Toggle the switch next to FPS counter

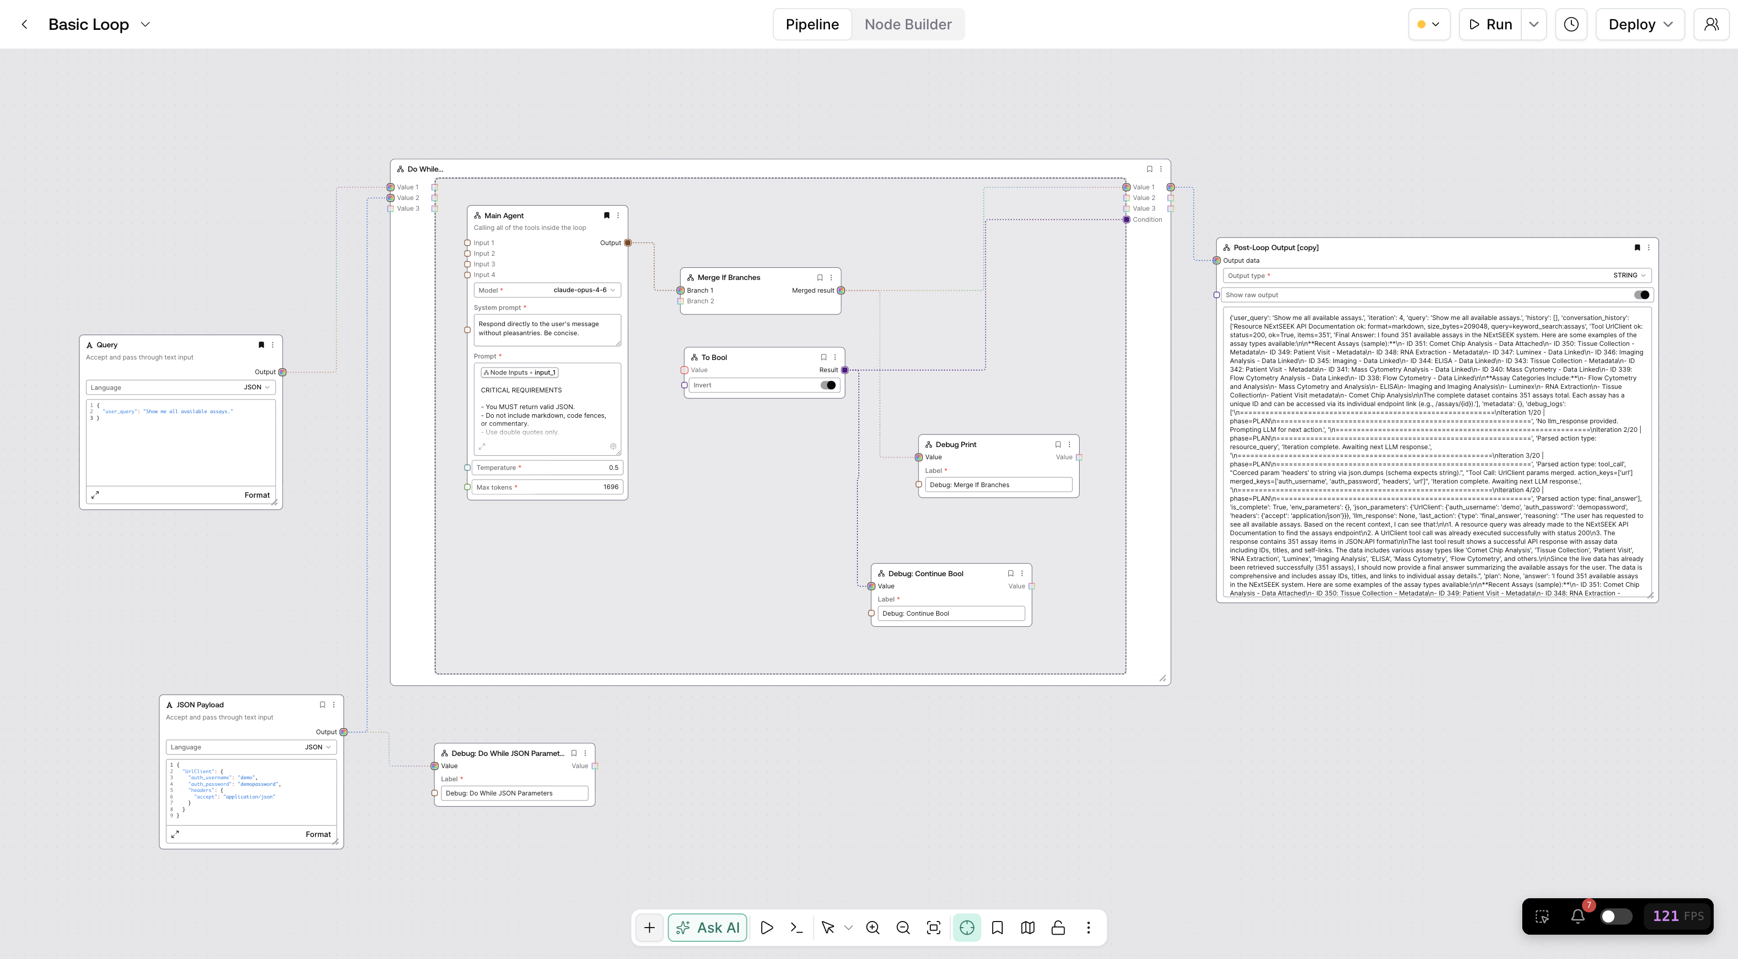pyautogui.click(x=1616, y=916)
